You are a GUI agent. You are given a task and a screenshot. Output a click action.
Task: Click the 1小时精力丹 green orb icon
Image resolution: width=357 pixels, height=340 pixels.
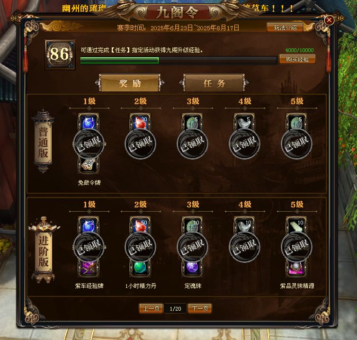coord(140,268)
